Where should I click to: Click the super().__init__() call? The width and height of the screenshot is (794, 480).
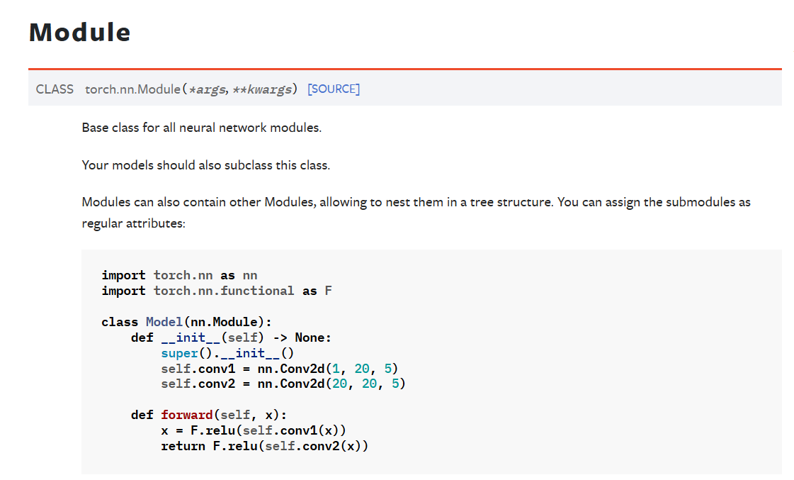tap(227, 353)
